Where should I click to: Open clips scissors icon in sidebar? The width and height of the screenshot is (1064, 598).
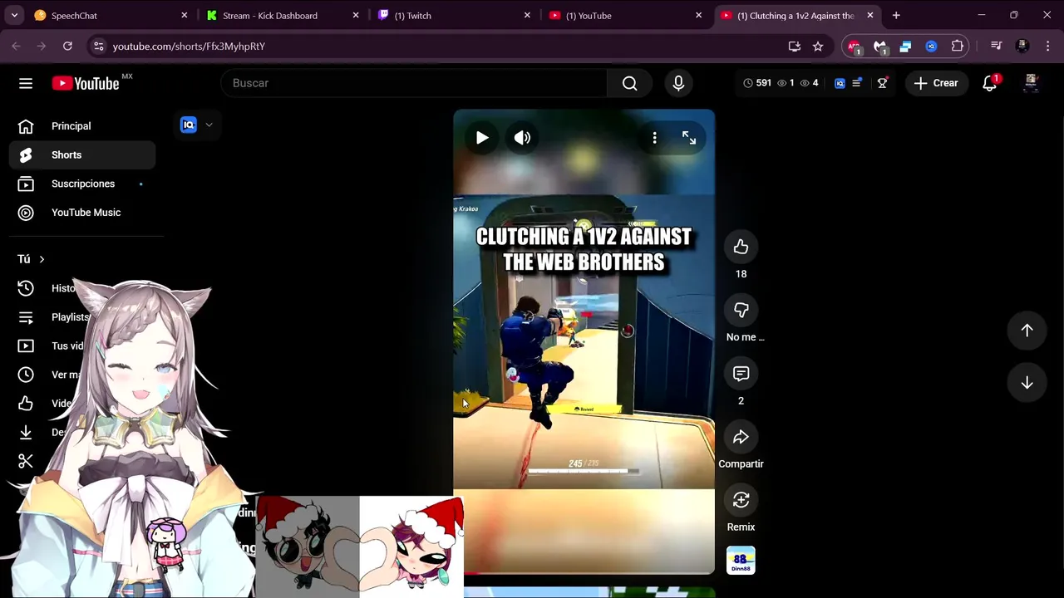click(x=26, y=461)
